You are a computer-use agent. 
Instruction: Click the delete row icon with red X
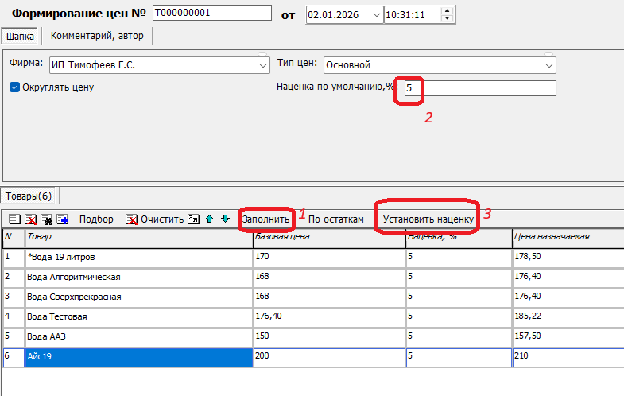point(31,219)
